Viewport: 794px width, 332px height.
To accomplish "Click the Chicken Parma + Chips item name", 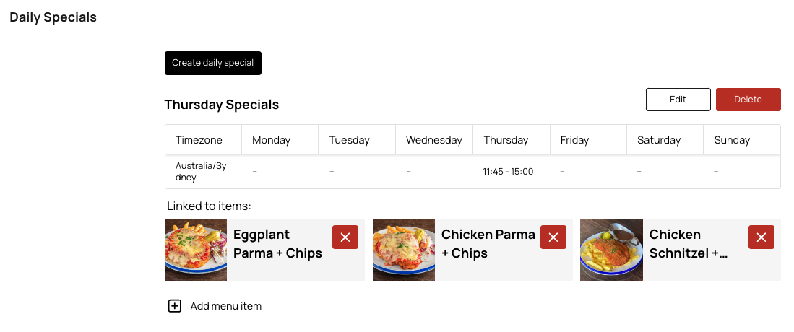I will (x=488, y=244).
